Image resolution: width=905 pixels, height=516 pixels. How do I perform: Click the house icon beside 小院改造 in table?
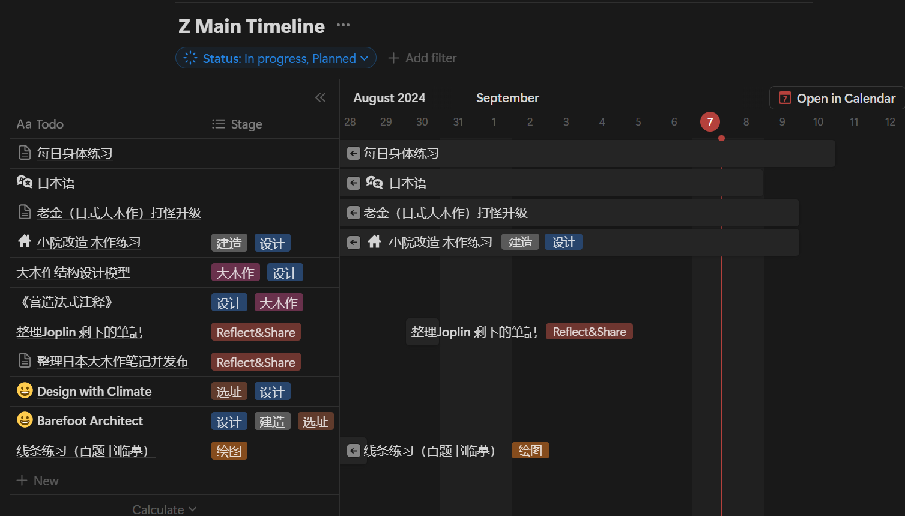tap(25, 242)
